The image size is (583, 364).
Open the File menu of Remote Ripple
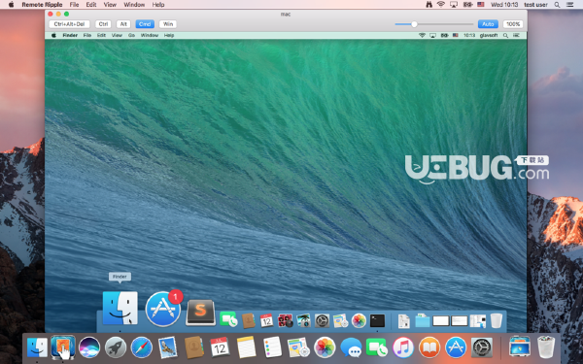pyautogui.click(x=75, y=5)
